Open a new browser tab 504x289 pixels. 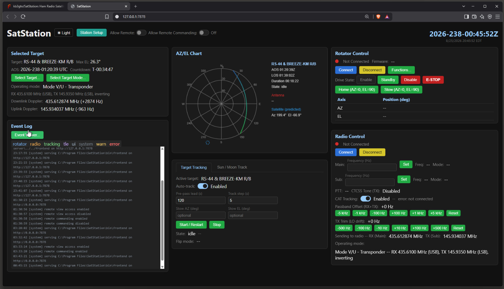(x=136, y=6)
